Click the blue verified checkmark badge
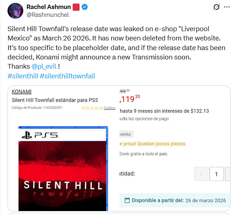Viewport: 236px width, 215px height. point(85,7)
